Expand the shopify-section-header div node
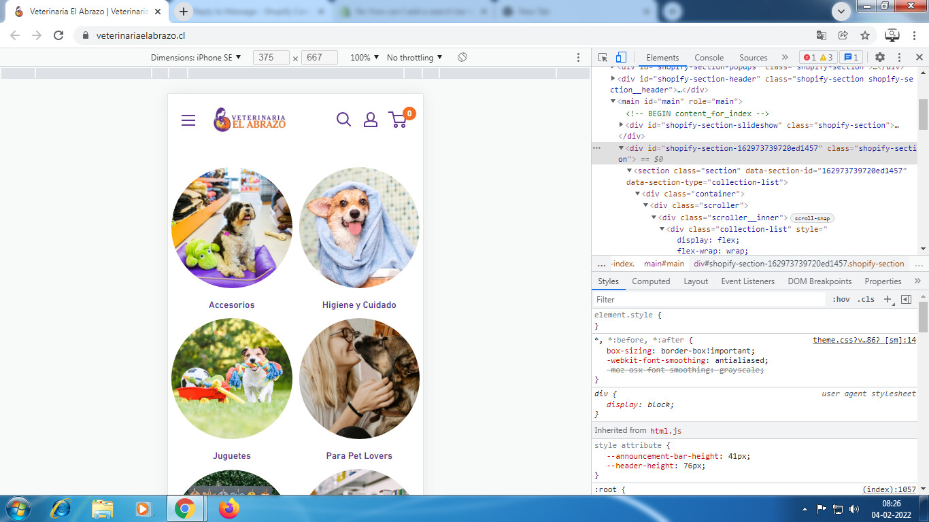The width and height of the screenshot is (929, 522). click(x=613, y=79)
